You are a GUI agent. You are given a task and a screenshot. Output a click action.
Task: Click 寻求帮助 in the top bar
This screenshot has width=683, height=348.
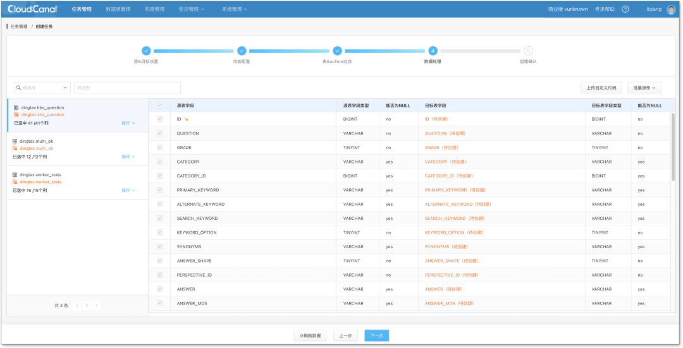click(x=605, y=9)
